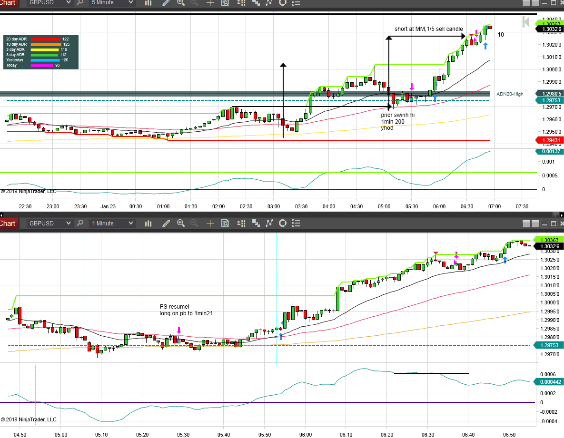Click 1.29753 price marker on 1 Minute chart

pos(550,345)
